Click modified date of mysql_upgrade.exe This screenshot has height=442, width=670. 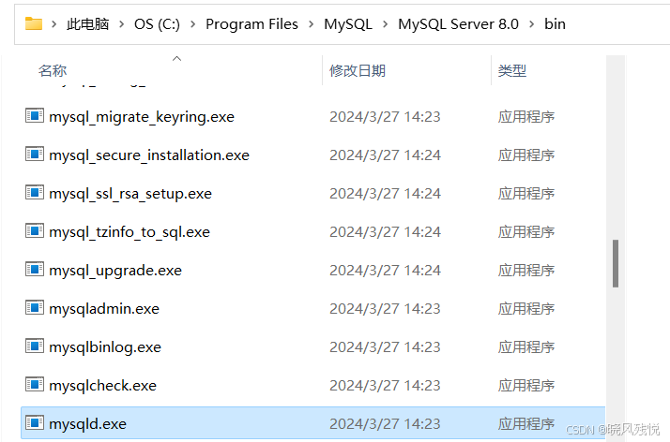[385, 271]
